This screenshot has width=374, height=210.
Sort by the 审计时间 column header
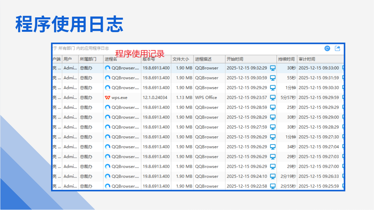(320, 59)
